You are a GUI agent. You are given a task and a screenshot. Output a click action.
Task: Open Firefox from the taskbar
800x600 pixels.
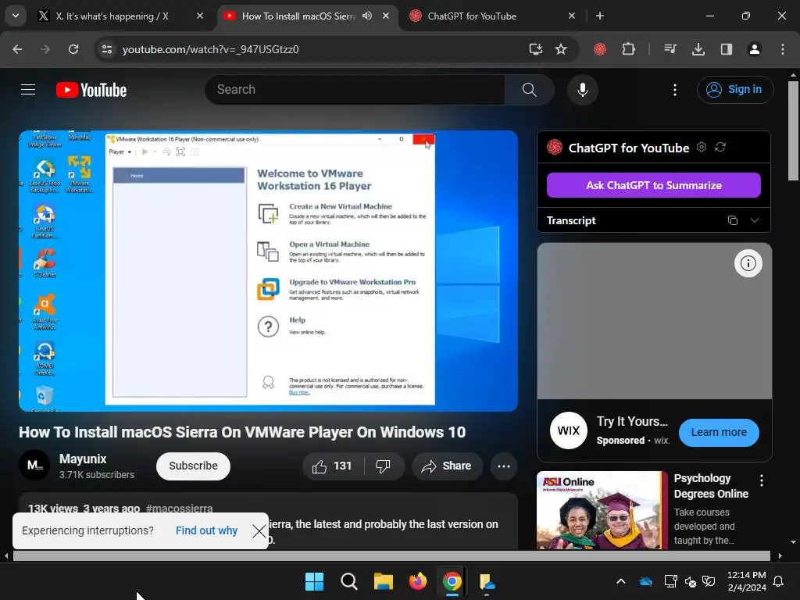click(x=418, y=581)
